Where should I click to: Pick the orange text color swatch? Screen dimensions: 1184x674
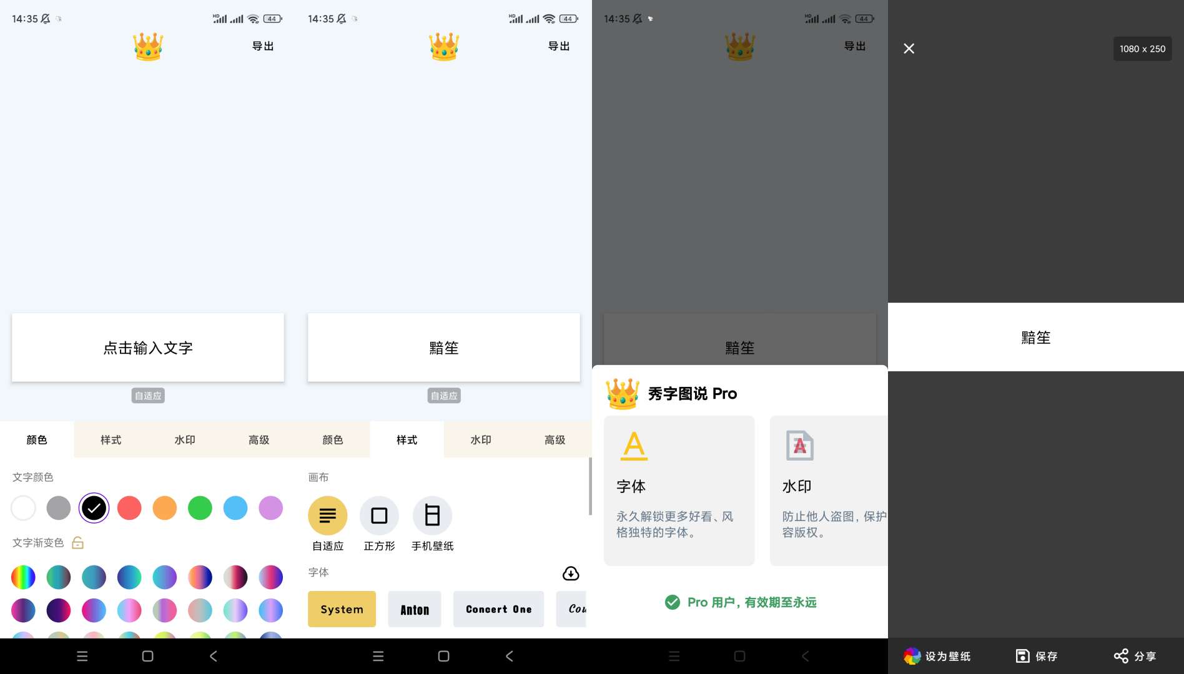click(x=165, y=508)
